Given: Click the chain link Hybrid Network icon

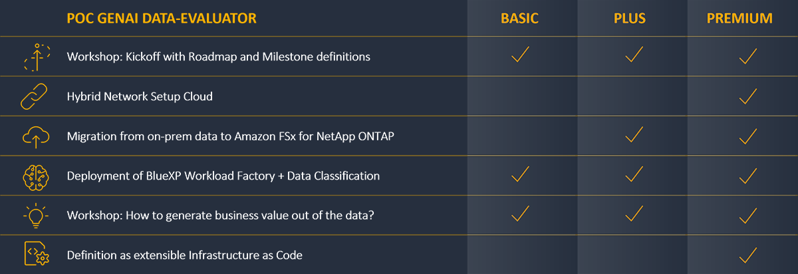Looking at the screenshot, I should tap(33, 96).
